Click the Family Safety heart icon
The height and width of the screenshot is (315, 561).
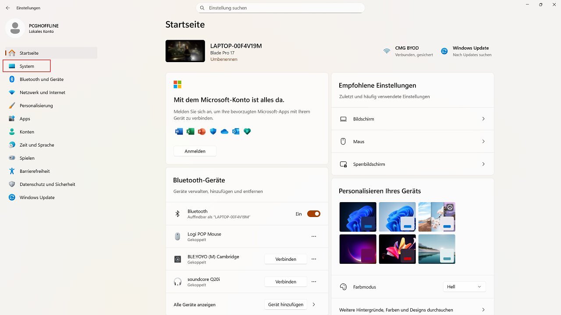(247, 131)
